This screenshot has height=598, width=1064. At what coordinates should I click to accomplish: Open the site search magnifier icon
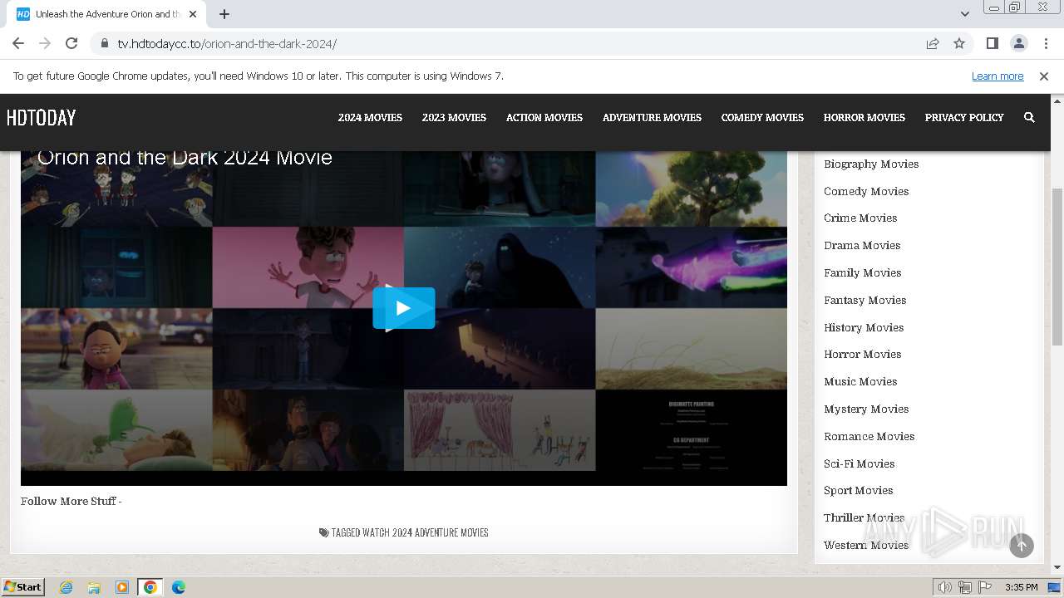(1029, 118)
